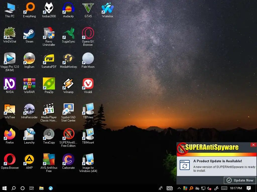Click the Everything tray icon

click(x=191, y=188)
